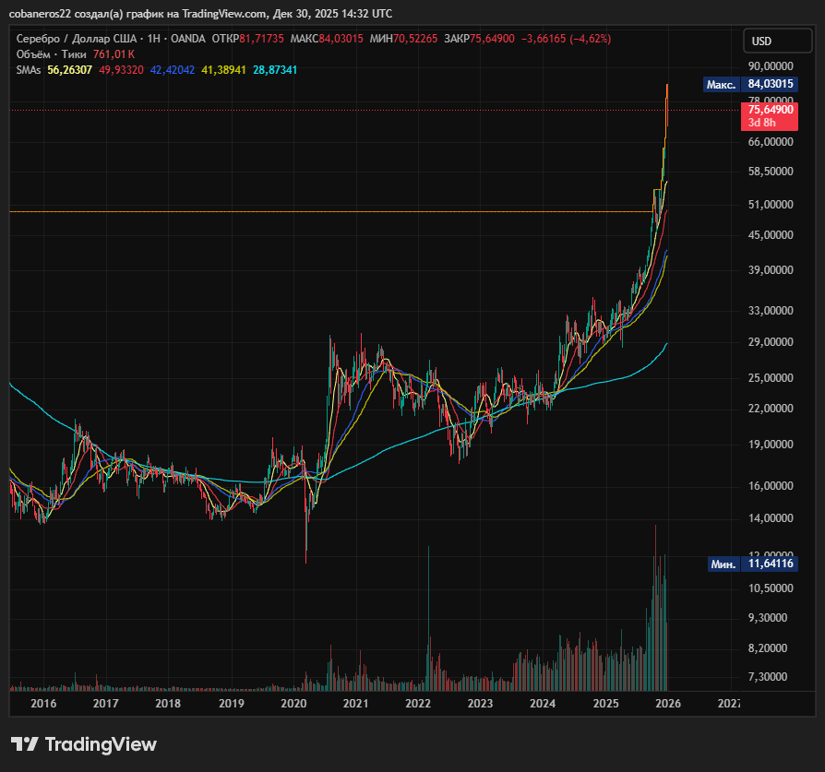Click the 2016 label on the time axis
The image size is (825, 772).
(43, 703)
